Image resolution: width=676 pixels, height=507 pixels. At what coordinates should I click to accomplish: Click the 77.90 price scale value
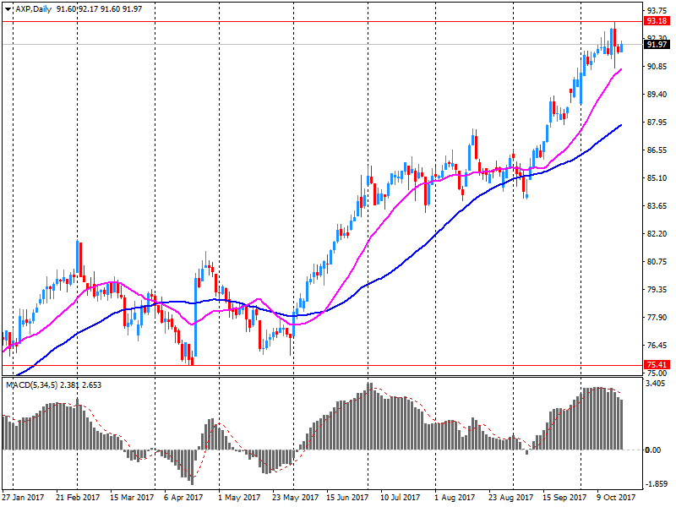657,318
